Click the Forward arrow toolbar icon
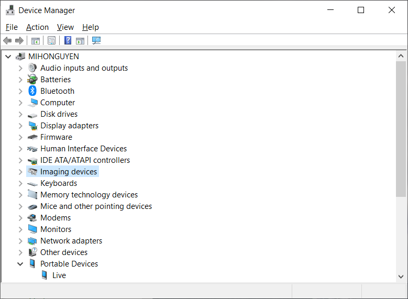The height and width of the screenshot is (299, 408). (19, 41)
